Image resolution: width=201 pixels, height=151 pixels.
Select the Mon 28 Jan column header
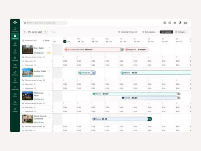click(x=81, y=40)
